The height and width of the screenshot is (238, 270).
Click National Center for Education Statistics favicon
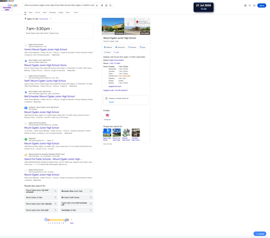pos(26,155)
